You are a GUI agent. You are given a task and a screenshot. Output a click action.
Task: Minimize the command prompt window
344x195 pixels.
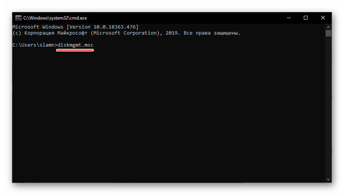[x=288, y=18]
